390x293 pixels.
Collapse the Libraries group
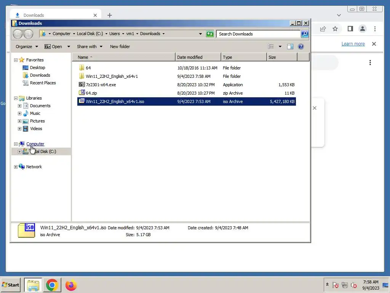(16, 98)
